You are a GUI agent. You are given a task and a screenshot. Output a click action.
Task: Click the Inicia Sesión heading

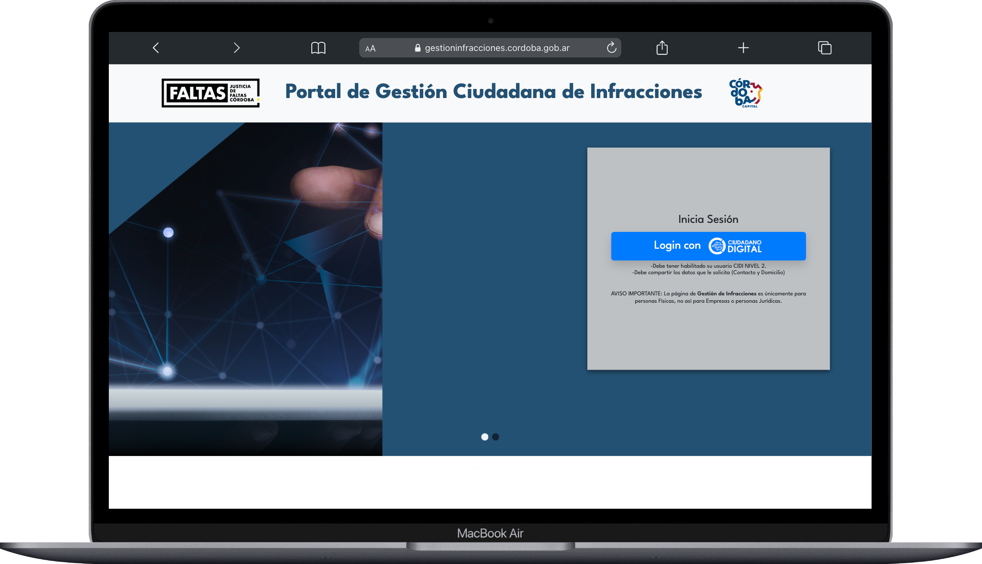[x=708, y=219]
